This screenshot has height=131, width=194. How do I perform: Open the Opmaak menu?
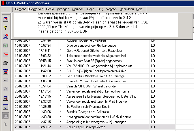[78, 9]
